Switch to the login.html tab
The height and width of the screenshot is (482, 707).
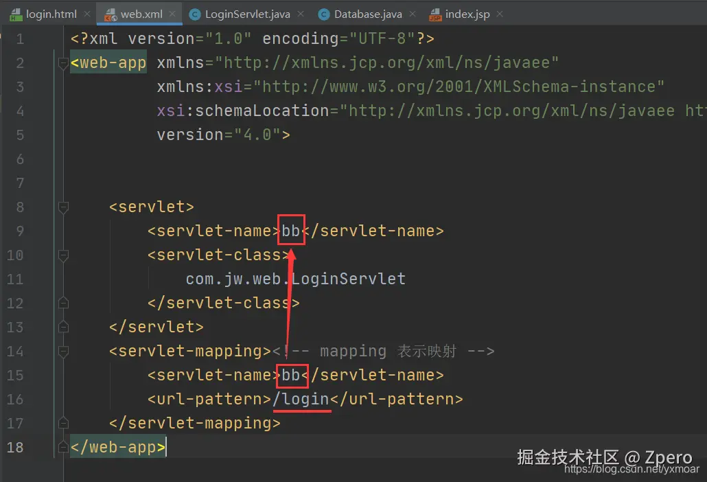click(51, 14)
